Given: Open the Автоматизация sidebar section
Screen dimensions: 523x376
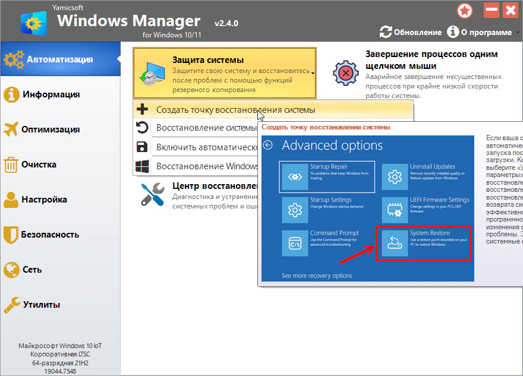Looking at the screenshot, I should click(x=61, y=59).
